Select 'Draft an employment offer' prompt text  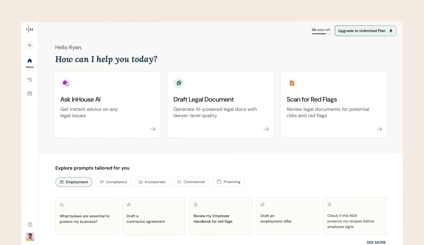276,219
